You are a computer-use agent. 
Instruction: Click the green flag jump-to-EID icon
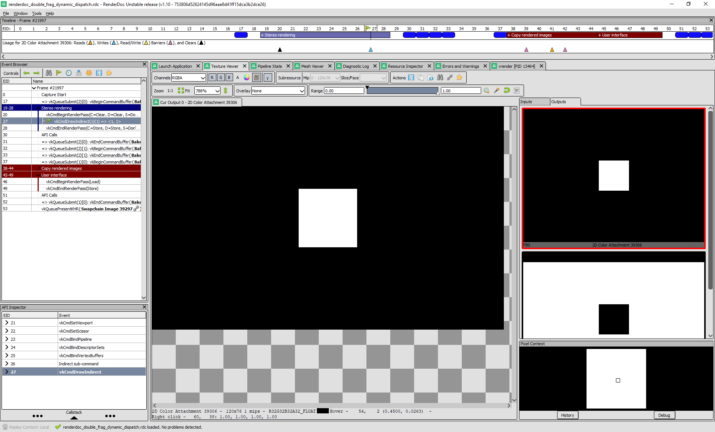pos(59,73)
